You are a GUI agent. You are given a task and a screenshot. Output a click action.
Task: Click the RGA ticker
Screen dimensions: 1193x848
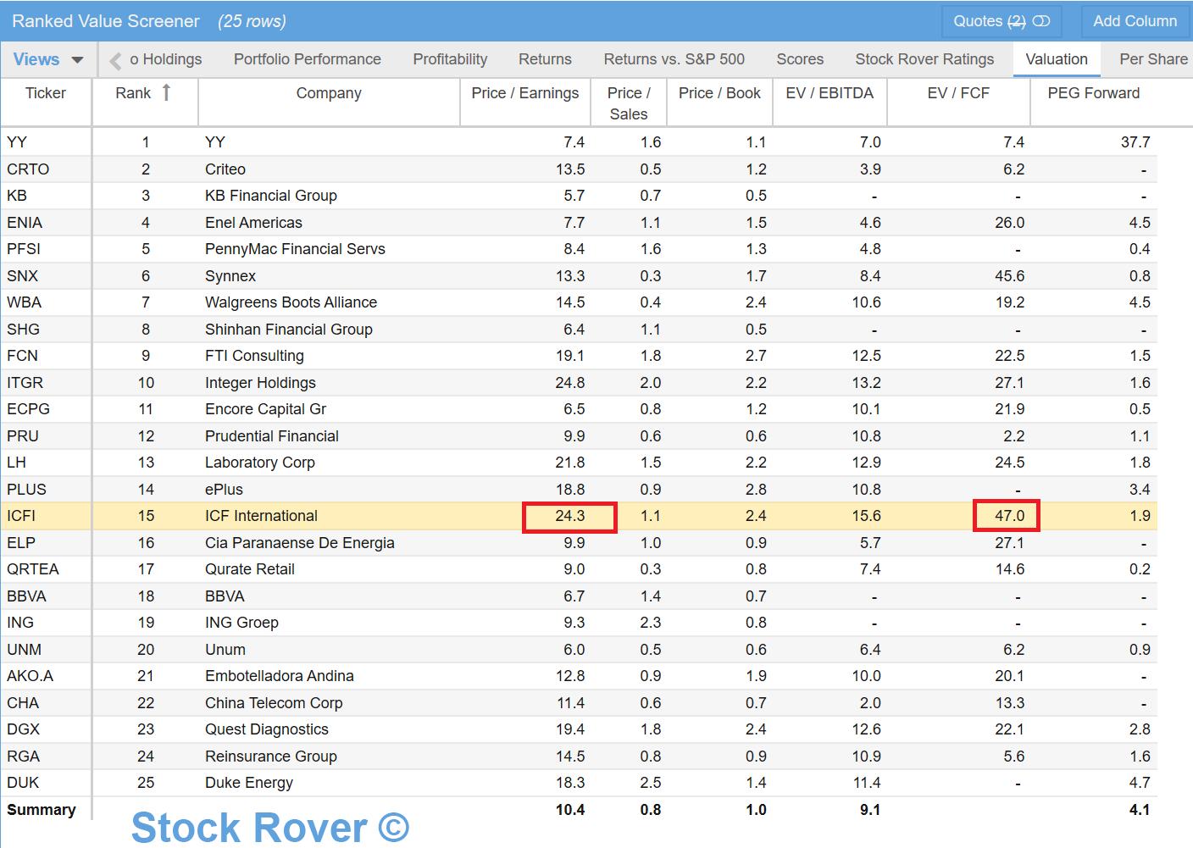[x=23, y=757]
